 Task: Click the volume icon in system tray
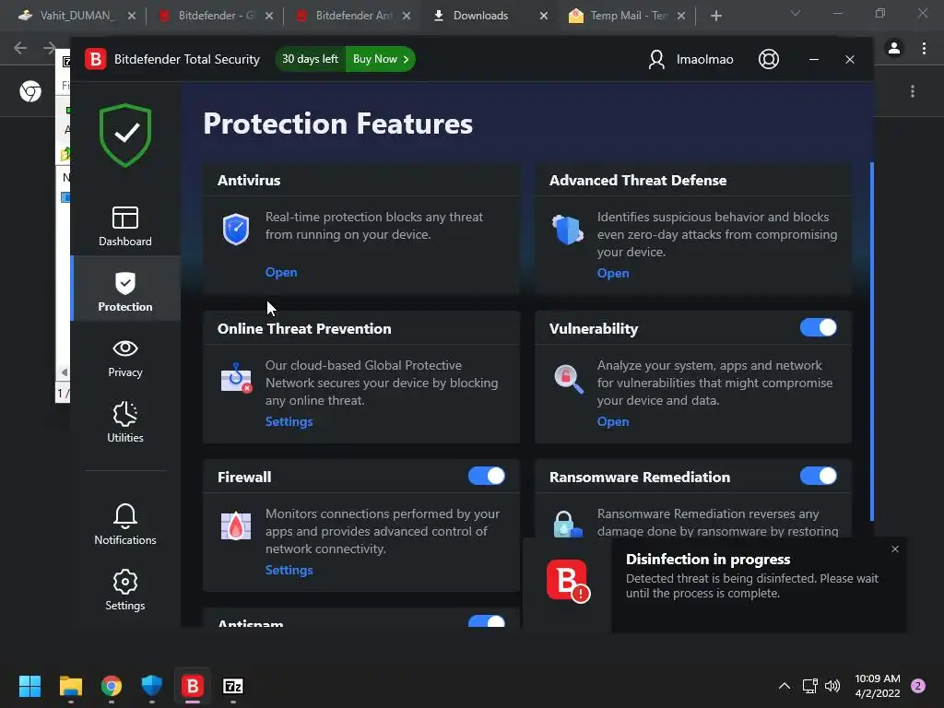point(832,686)
